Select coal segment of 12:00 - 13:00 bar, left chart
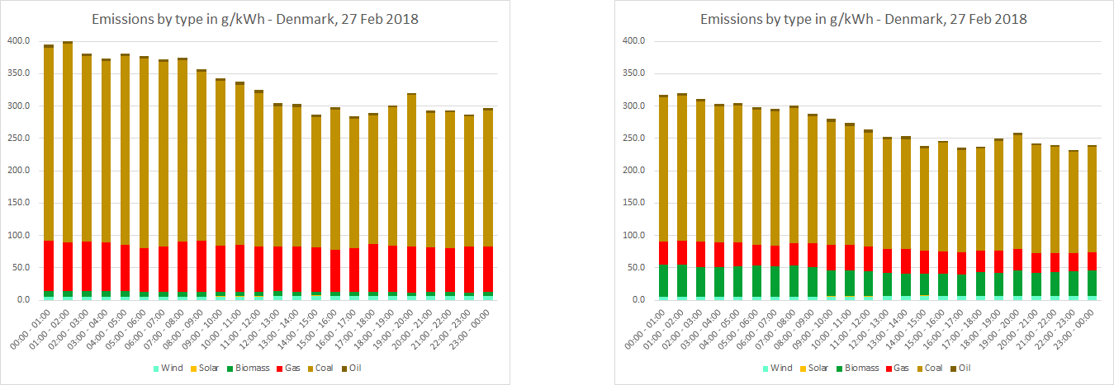 point(278,176)
